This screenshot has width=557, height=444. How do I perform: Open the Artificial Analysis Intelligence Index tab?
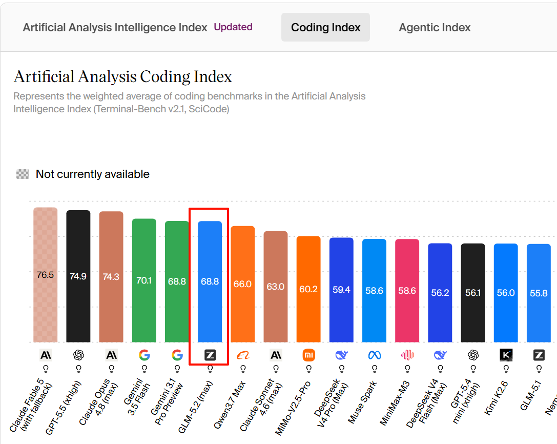tap(115, 27)
